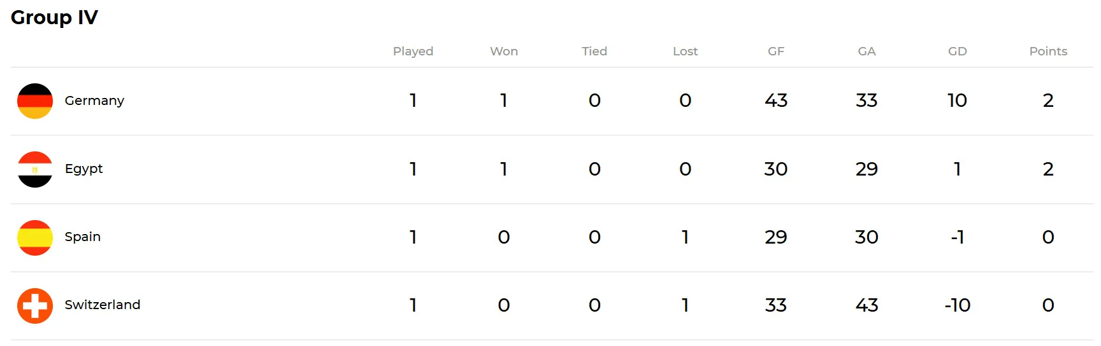Click the Switzerland flag icon
The height and width of the screenshot is (346, 1101).
click(35, 305)
